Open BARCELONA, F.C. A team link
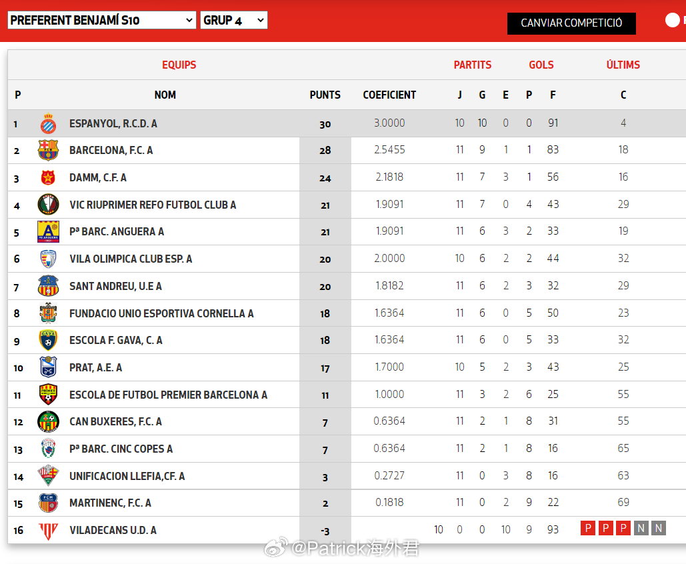 pyautogui.click(x=111, y=150)
